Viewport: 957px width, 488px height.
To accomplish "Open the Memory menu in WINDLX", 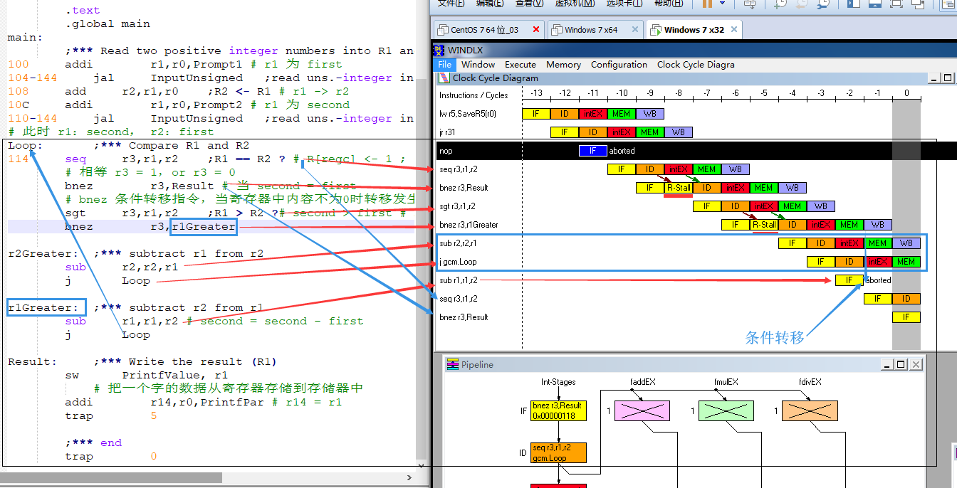I will (563, 64).
